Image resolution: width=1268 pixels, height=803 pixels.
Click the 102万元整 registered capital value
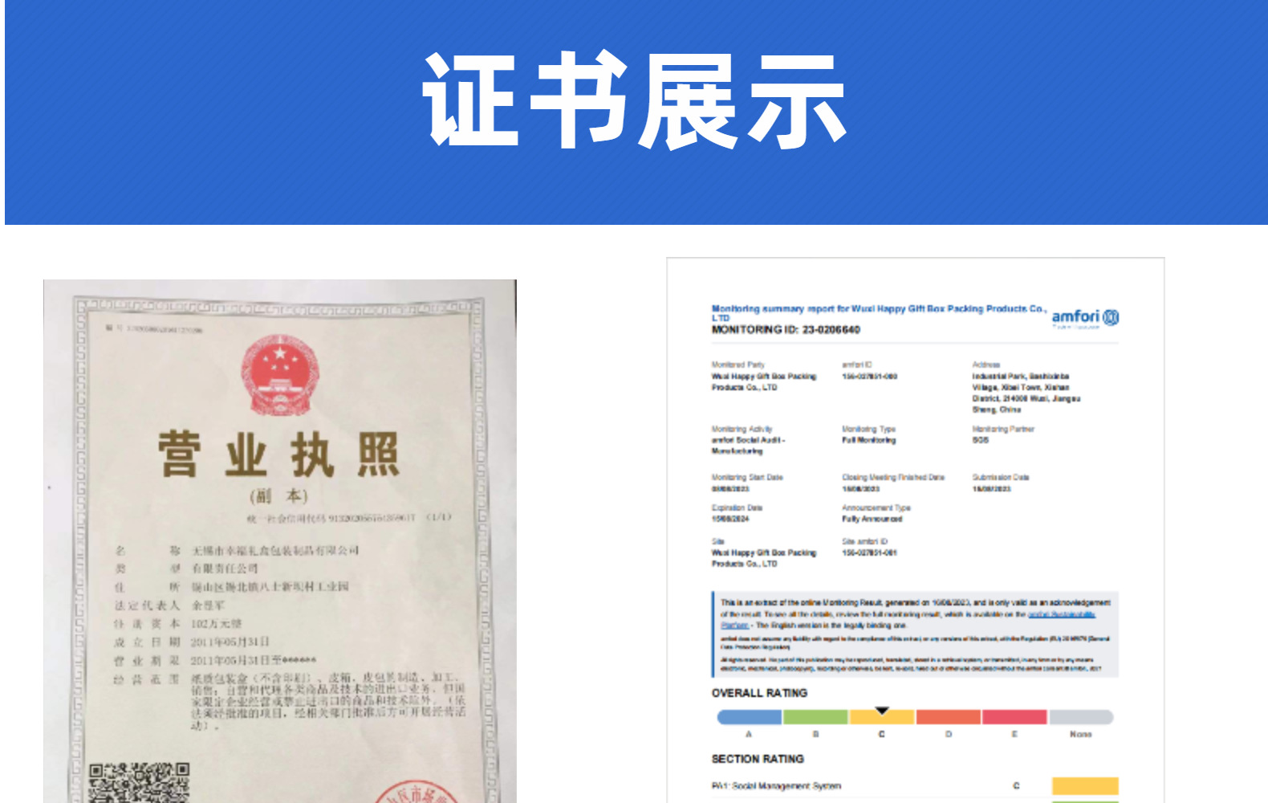point(216,624)
